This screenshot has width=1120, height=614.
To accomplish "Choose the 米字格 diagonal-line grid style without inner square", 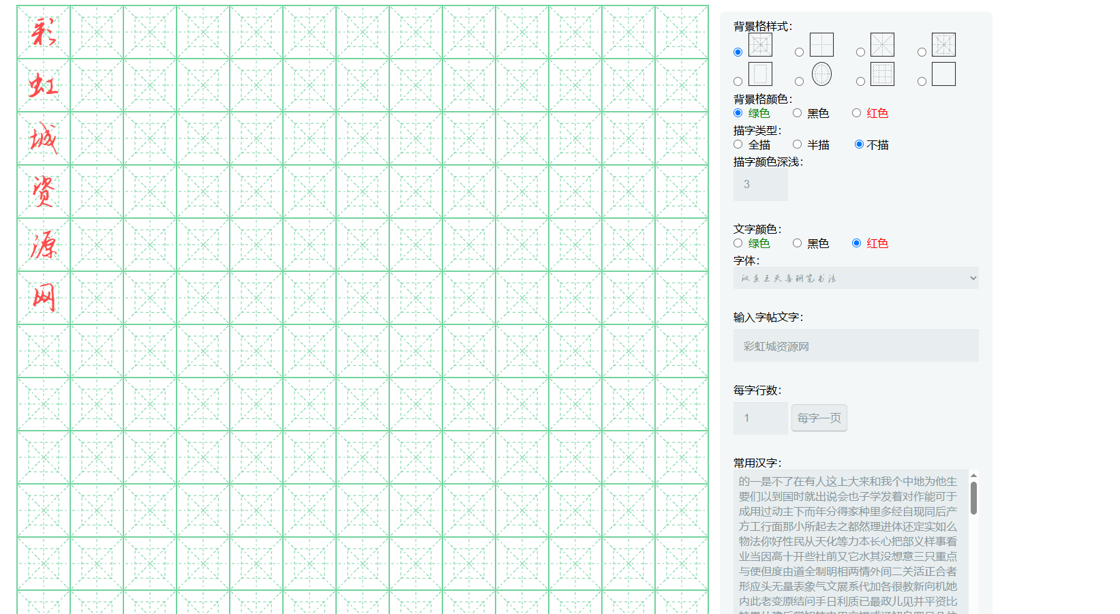I will (x=881, y=45).
